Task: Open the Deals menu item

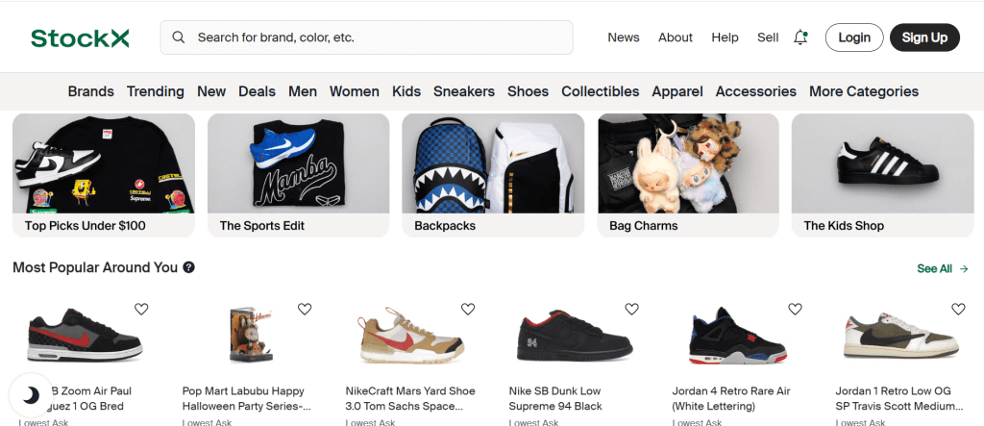Action: click(x=257, y=91)
